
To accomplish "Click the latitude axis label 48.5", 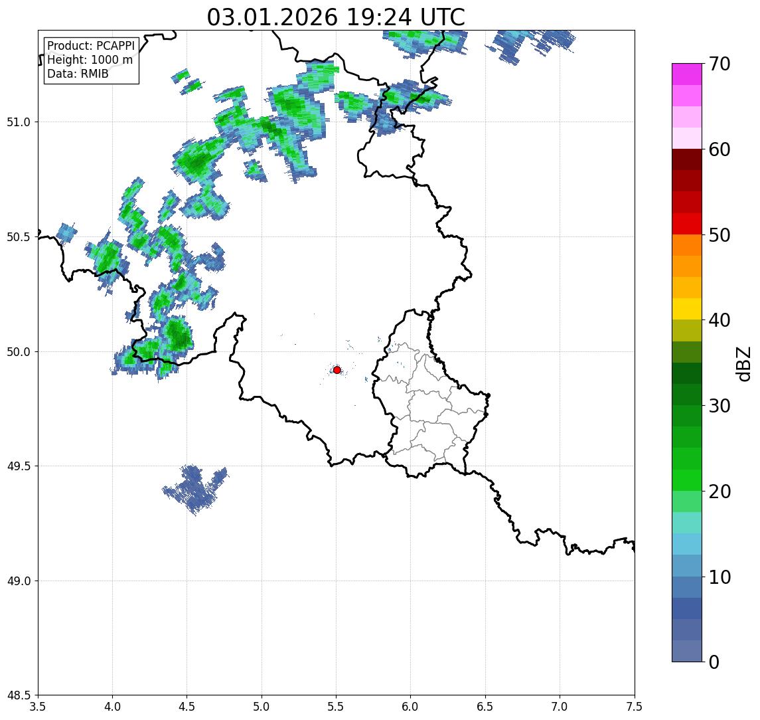I will point(19,695).
